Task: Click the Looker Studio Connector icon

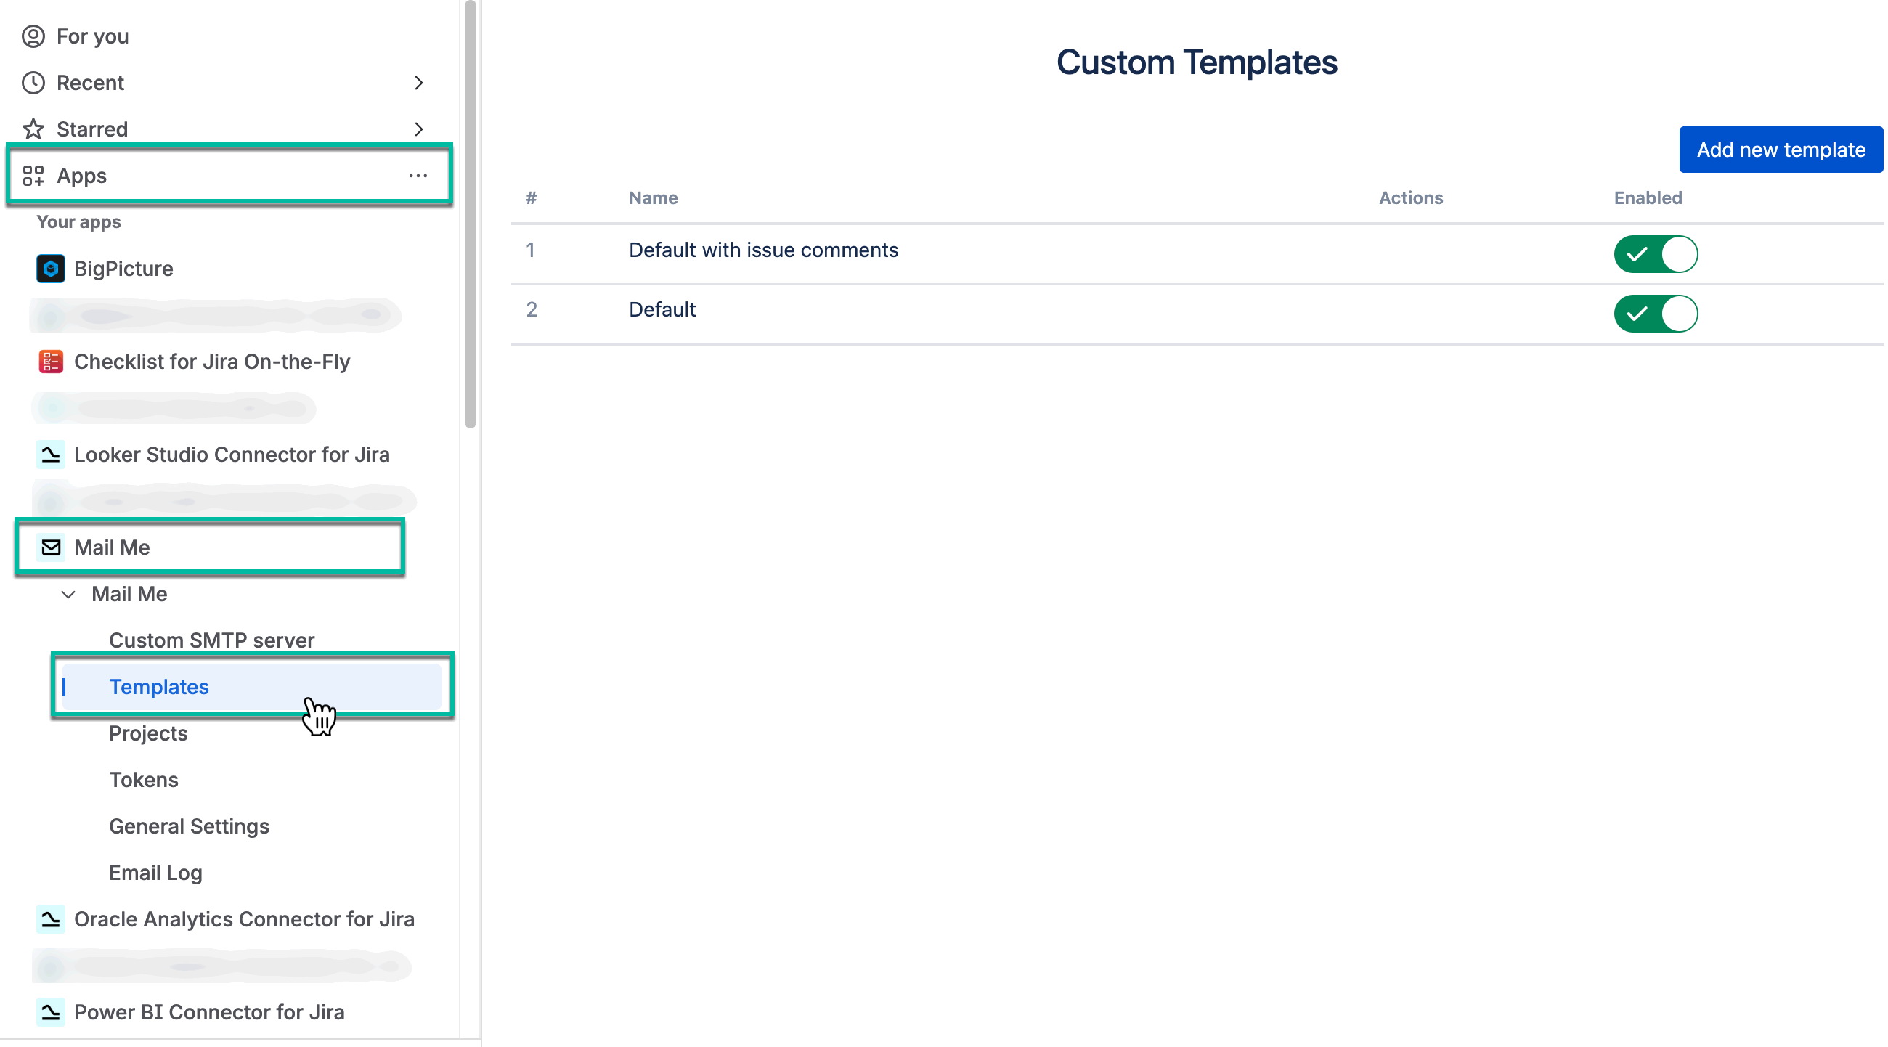Action: (51, 455)
